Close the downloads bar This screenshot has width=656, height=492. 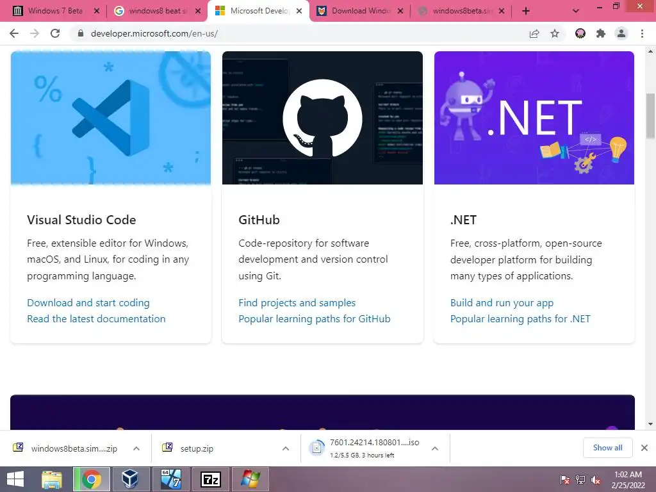tap(644, 448)
